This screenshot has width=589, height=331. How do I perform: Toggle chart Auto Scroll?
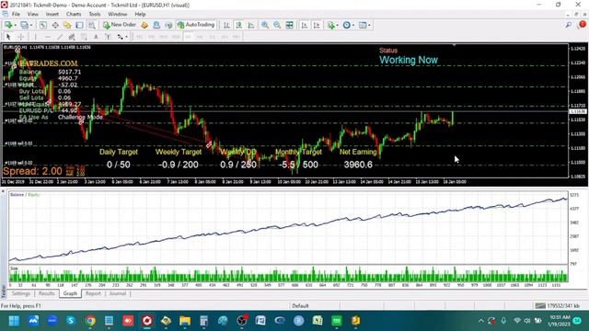point(305,25)
